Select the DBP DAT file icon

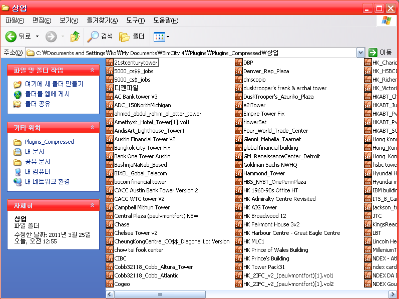(x=239, y=63)
